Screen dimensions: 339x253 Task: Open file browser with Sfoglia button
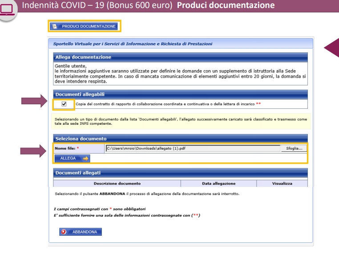pos(294,148)
